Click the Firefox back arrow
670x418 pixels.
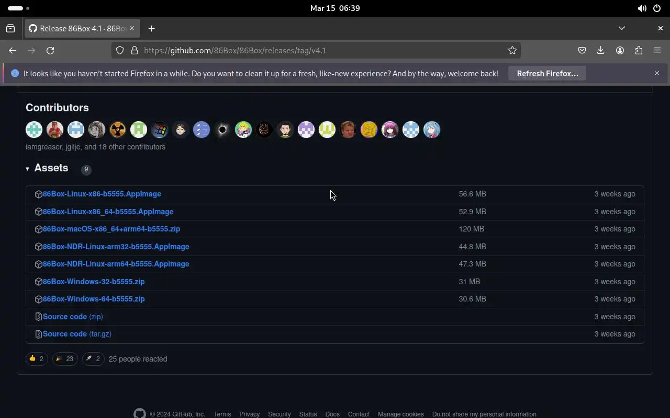pyautogui.click(x=13, y=50)
